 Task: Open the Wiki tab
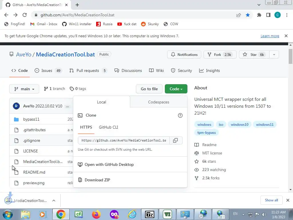coord(157,70)
